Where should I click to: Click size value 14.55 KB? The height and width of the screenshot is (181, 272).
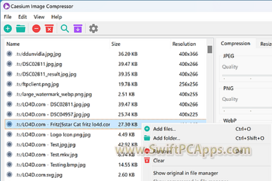[128, 164]
